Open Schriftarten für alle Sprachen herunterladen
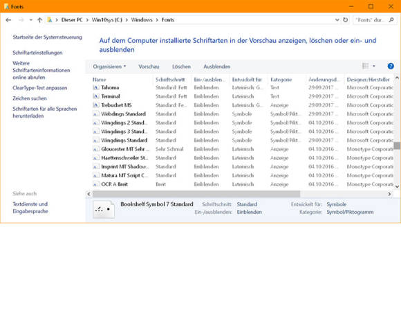Screen dimensions: 401x313 [45, 112]
